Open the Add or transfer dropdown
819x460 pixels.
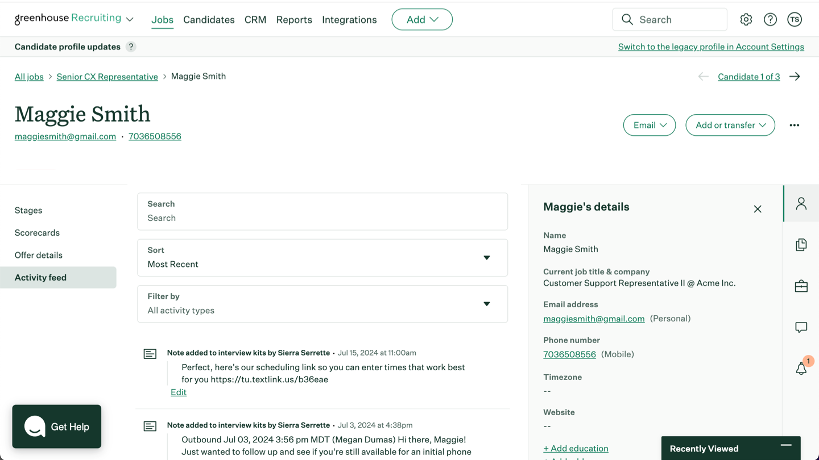(730, 126)
